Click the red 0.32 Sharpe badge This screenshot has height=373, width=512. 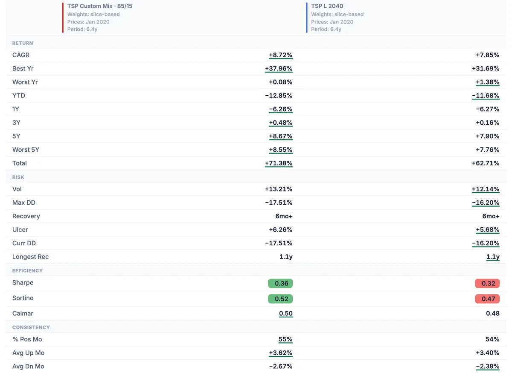point(487,283)
